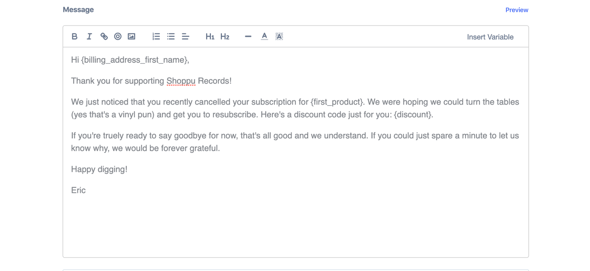Click the {first_product} variable in message
This screenshot has height=271, width=590.
pyautogui.click(x=337, y=102)
